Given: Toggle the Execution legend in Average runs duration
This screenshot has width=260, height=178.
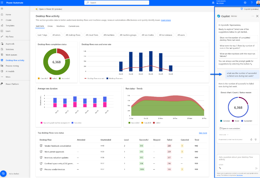Looking at the screenshot, I should point(76,123).
